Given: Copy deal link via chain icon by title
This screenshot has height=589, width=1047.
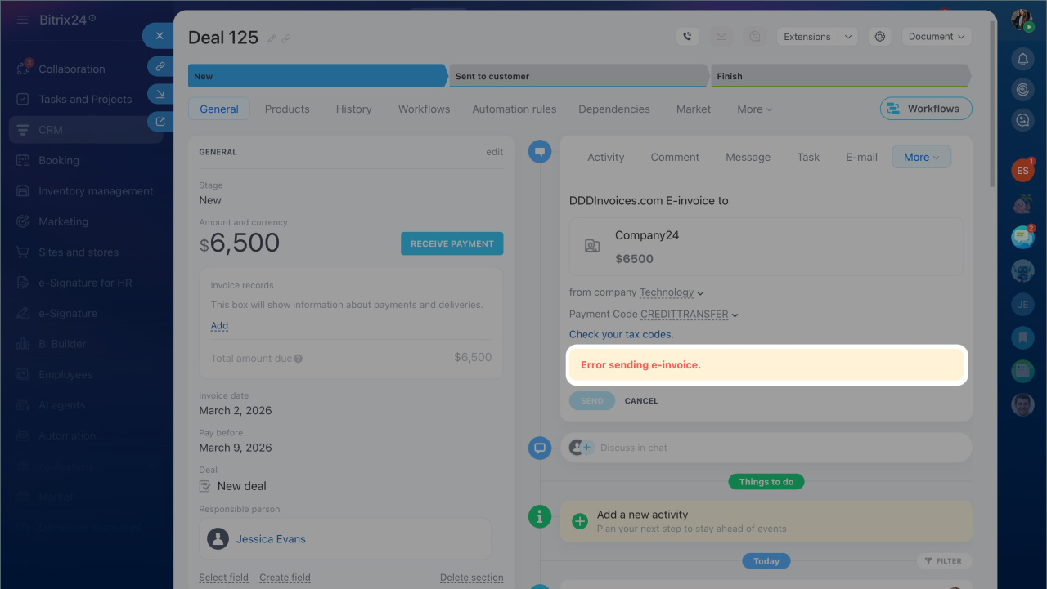Looking at the screenshot, I should [286, 38].
